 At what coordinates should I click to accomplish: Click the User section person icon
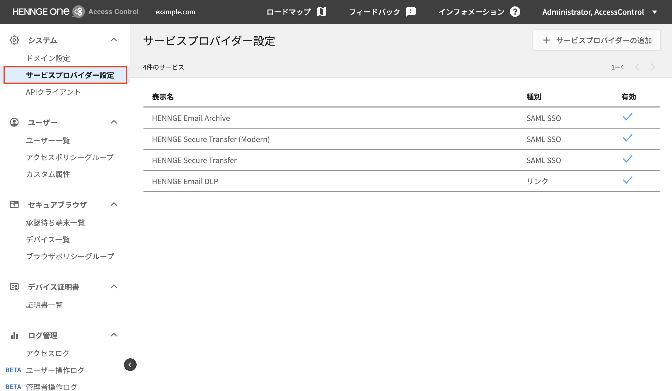coord(14,122)
